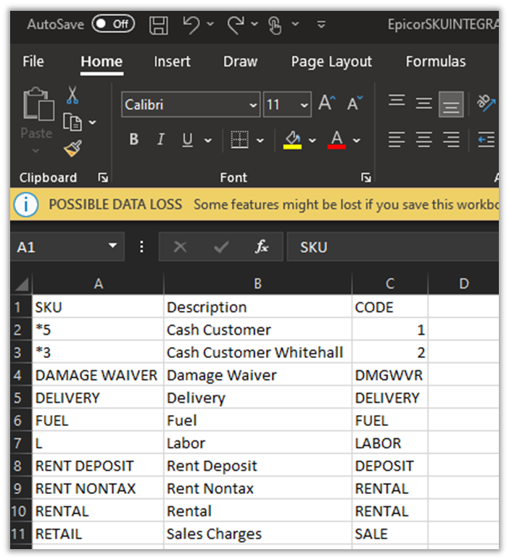Click the Format Painter brush icon

coord(73,149)
